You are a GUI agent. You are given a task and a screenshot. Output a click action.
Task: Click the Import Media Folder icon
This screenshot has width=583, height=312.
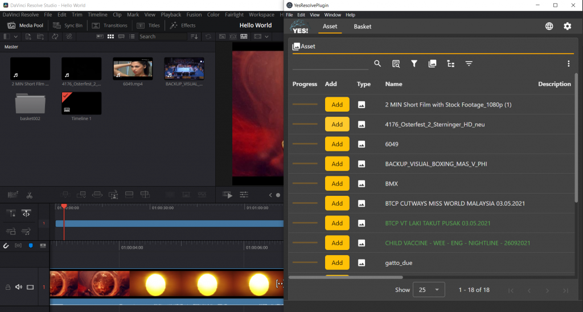pos(40,36)
